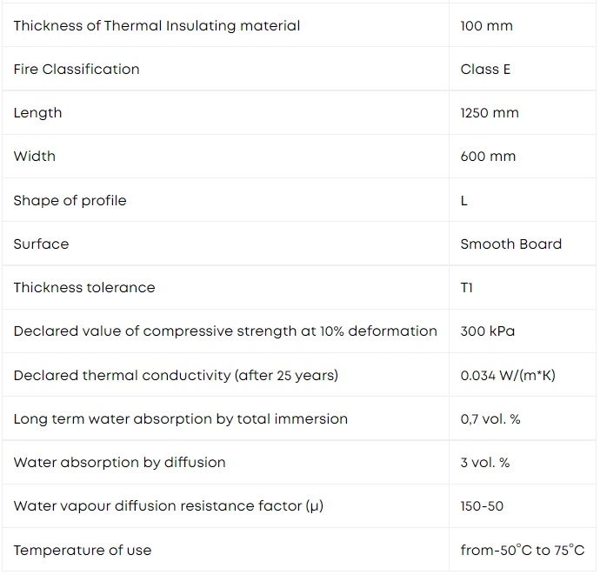Screen dimensions: 600x575
Task: Click the Thickness tolerance label
Action: (84, 287)
